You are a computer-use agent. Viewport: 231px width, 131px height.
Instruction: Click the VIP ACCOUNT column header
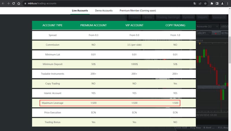point(134,25)
